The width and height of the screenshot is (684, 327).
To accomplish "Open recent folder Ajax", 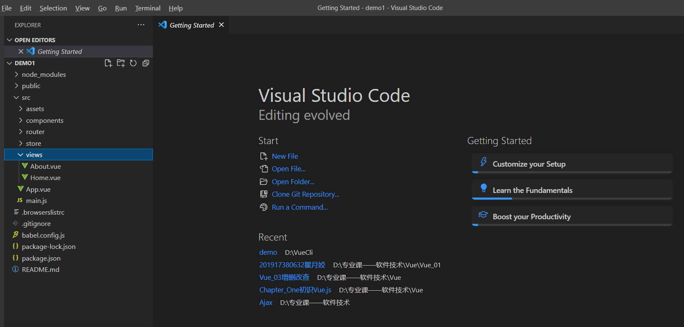I will 266,302.
